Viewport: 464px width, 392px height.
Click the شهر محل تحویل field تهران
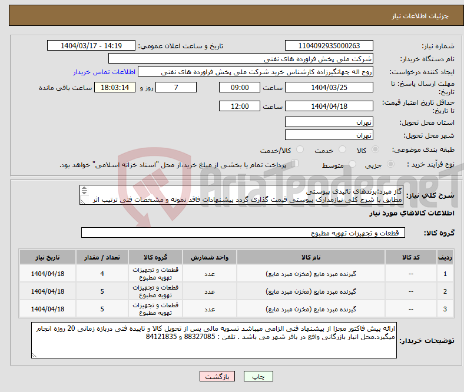point(329,135)
